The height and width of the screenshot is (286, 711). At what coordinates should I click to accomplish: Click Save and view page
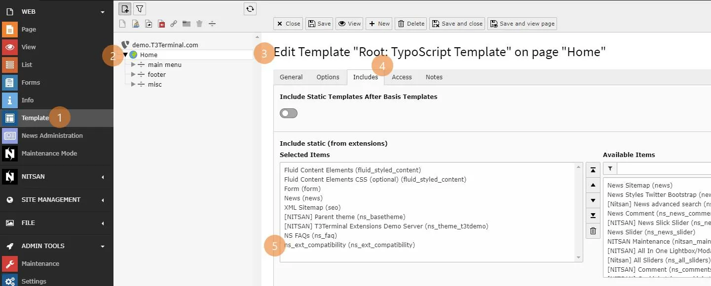[x=522, y=24]
